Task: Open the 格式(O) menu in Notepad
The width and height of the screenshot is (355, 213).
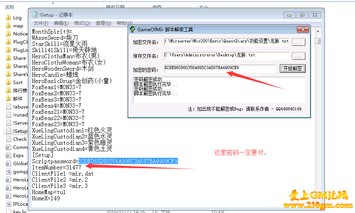Action: pos(82,23)
